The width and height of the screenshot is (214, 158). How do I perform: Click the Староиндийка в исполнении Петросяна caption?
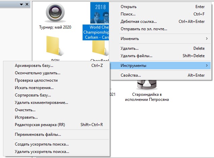coord(147,97)
